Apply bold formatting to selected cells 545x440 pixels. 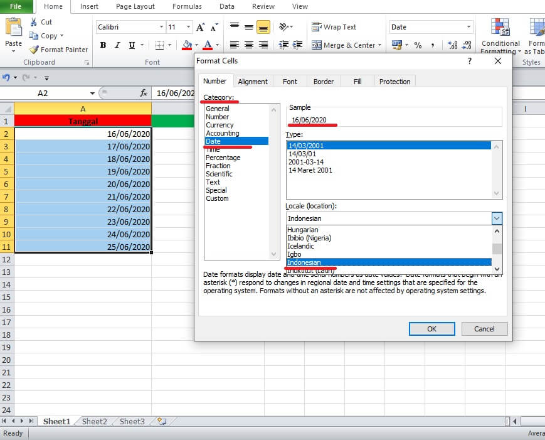click(102, 46)
